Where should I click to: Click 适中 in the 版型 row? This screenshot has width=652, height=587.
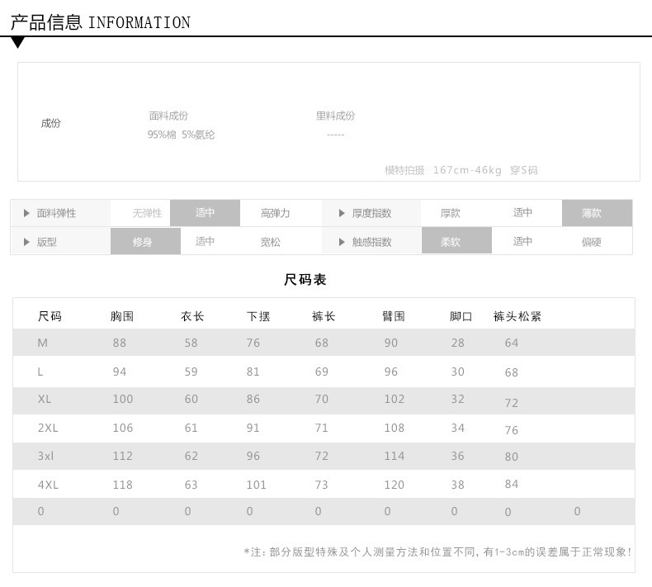[x=205, y=241]
